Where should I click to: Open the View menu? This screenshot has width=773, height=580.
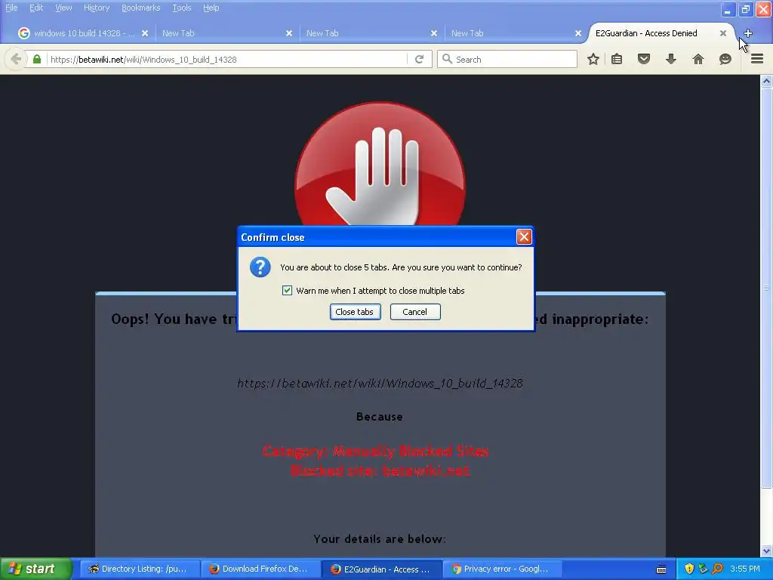[x=63, y=8]
